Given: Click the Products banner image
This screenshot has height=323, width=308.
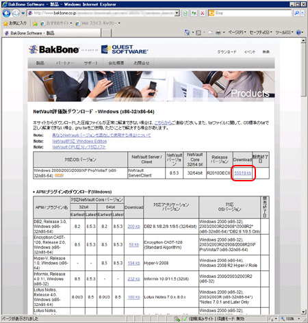Looking at the screenshot, I should pos(151,86).
